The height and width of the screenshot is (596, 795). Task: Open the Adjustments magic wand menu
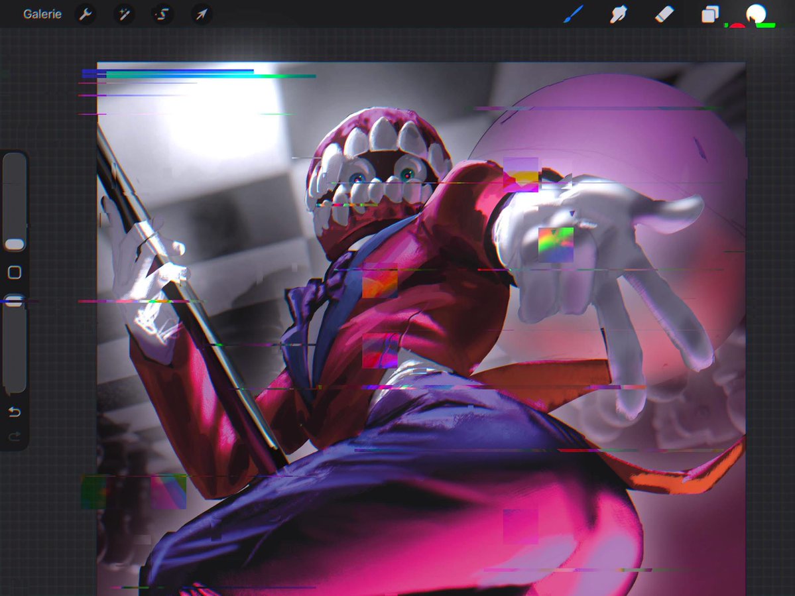click(x=124, y=14)
